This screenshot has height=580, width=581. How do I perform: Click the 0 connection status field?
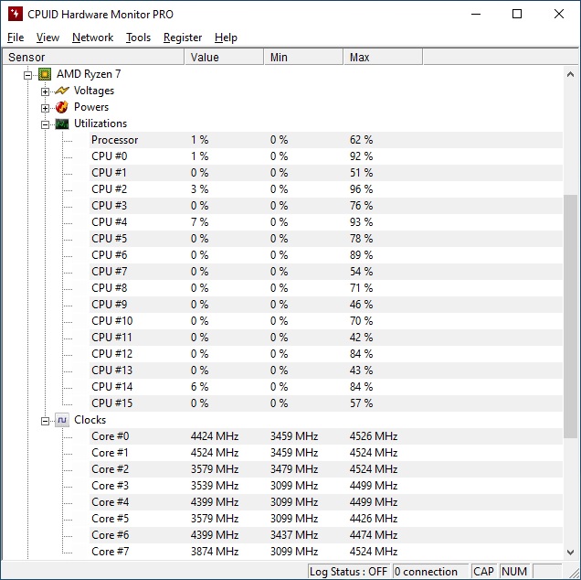point(430,572)
